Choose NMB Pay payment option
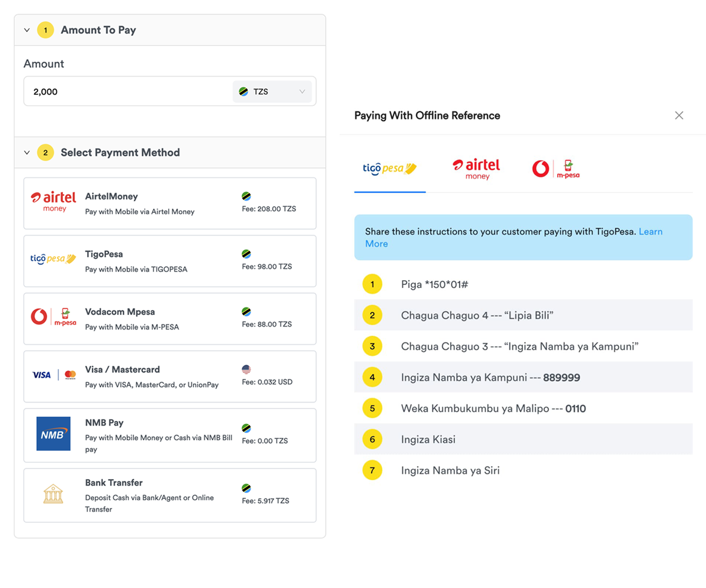This screenshot has height=588, width=706. 169,436
